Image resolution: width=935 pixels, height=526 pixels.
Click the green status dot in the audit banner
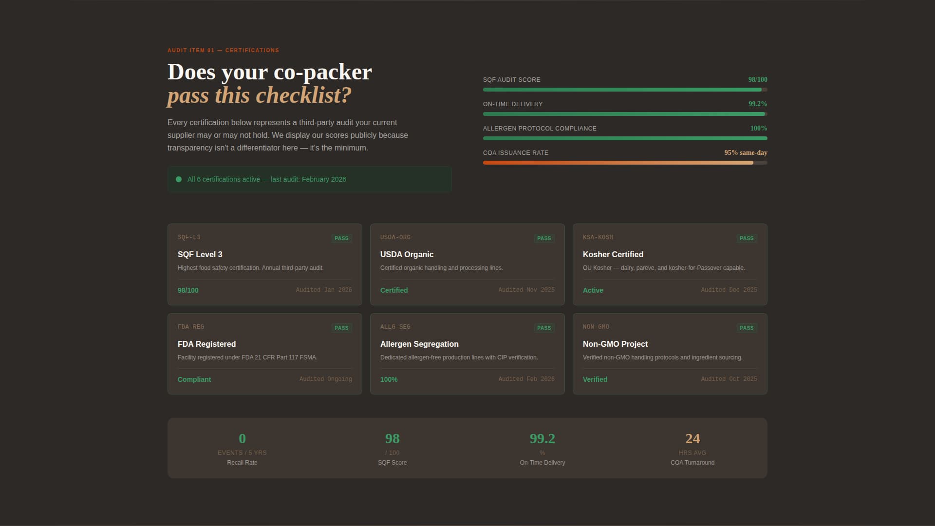point(179,179)
